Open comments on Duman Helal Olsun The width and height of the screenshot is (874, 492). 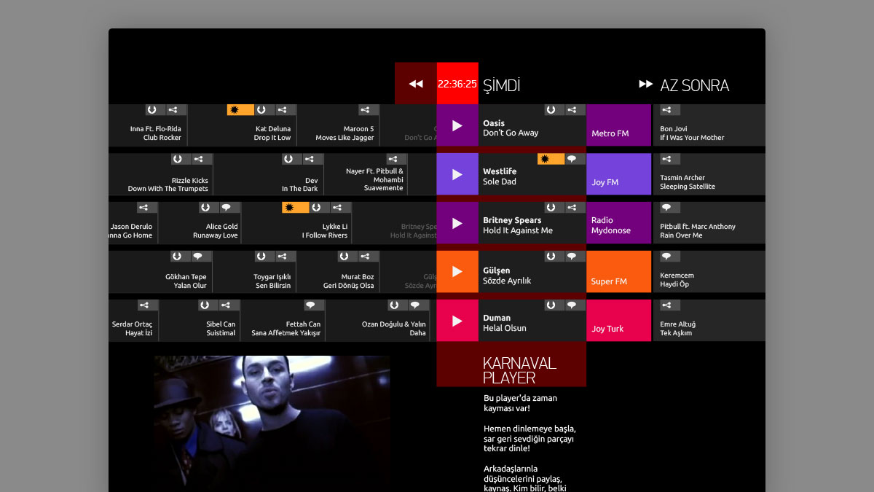coord(572,305)
